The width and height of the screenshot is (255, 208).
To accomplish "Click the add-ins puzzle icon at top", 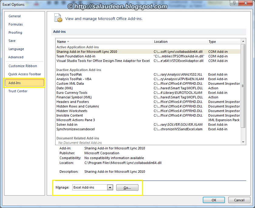I will point(58,18).
